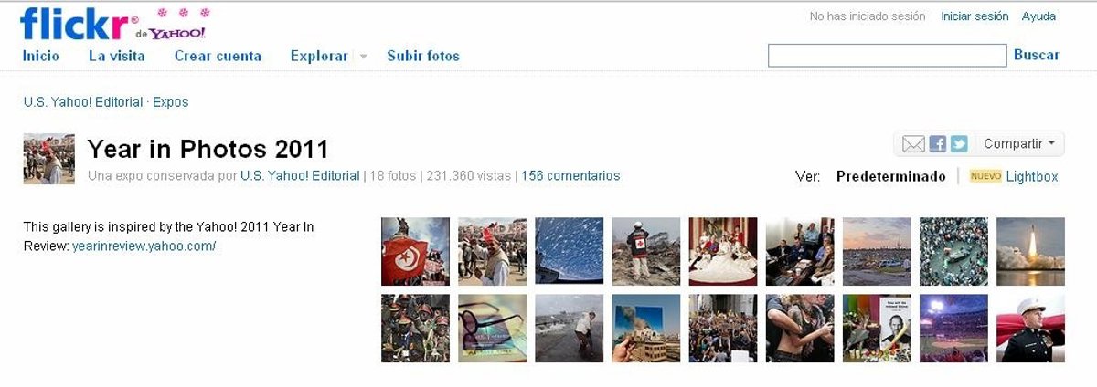Open the Compartir dropdown

1019,144
